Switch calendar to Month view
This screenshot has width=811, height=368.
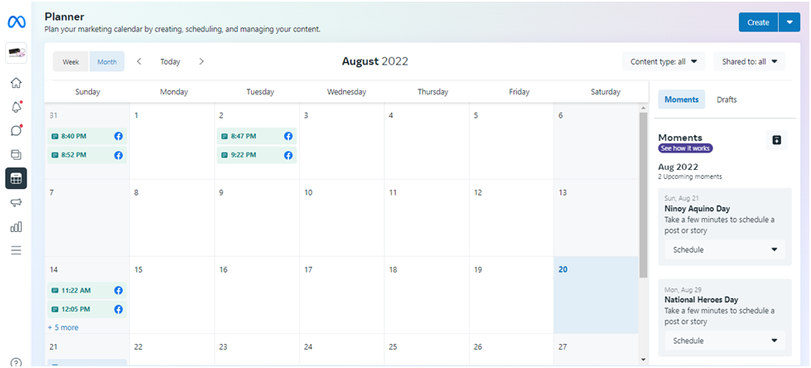[107, 61]
